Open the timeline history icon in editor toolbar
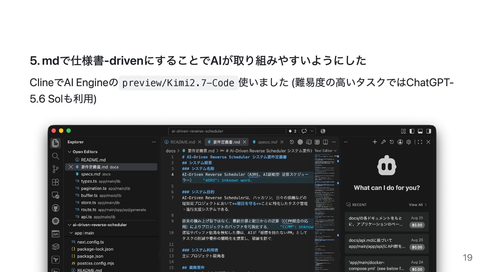The height and width of the screenshot is (272, 484). tap(292, 142)
